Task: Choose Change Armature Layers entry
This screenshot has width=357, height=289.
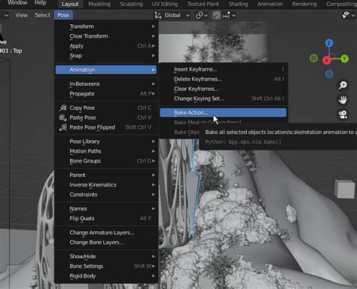Action: tap(106, 233)
